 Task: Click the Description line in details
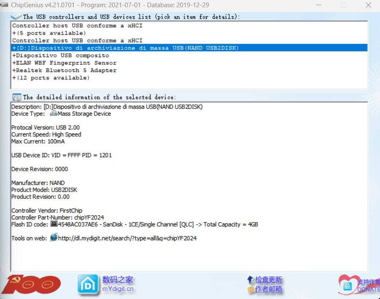point(107,106)
